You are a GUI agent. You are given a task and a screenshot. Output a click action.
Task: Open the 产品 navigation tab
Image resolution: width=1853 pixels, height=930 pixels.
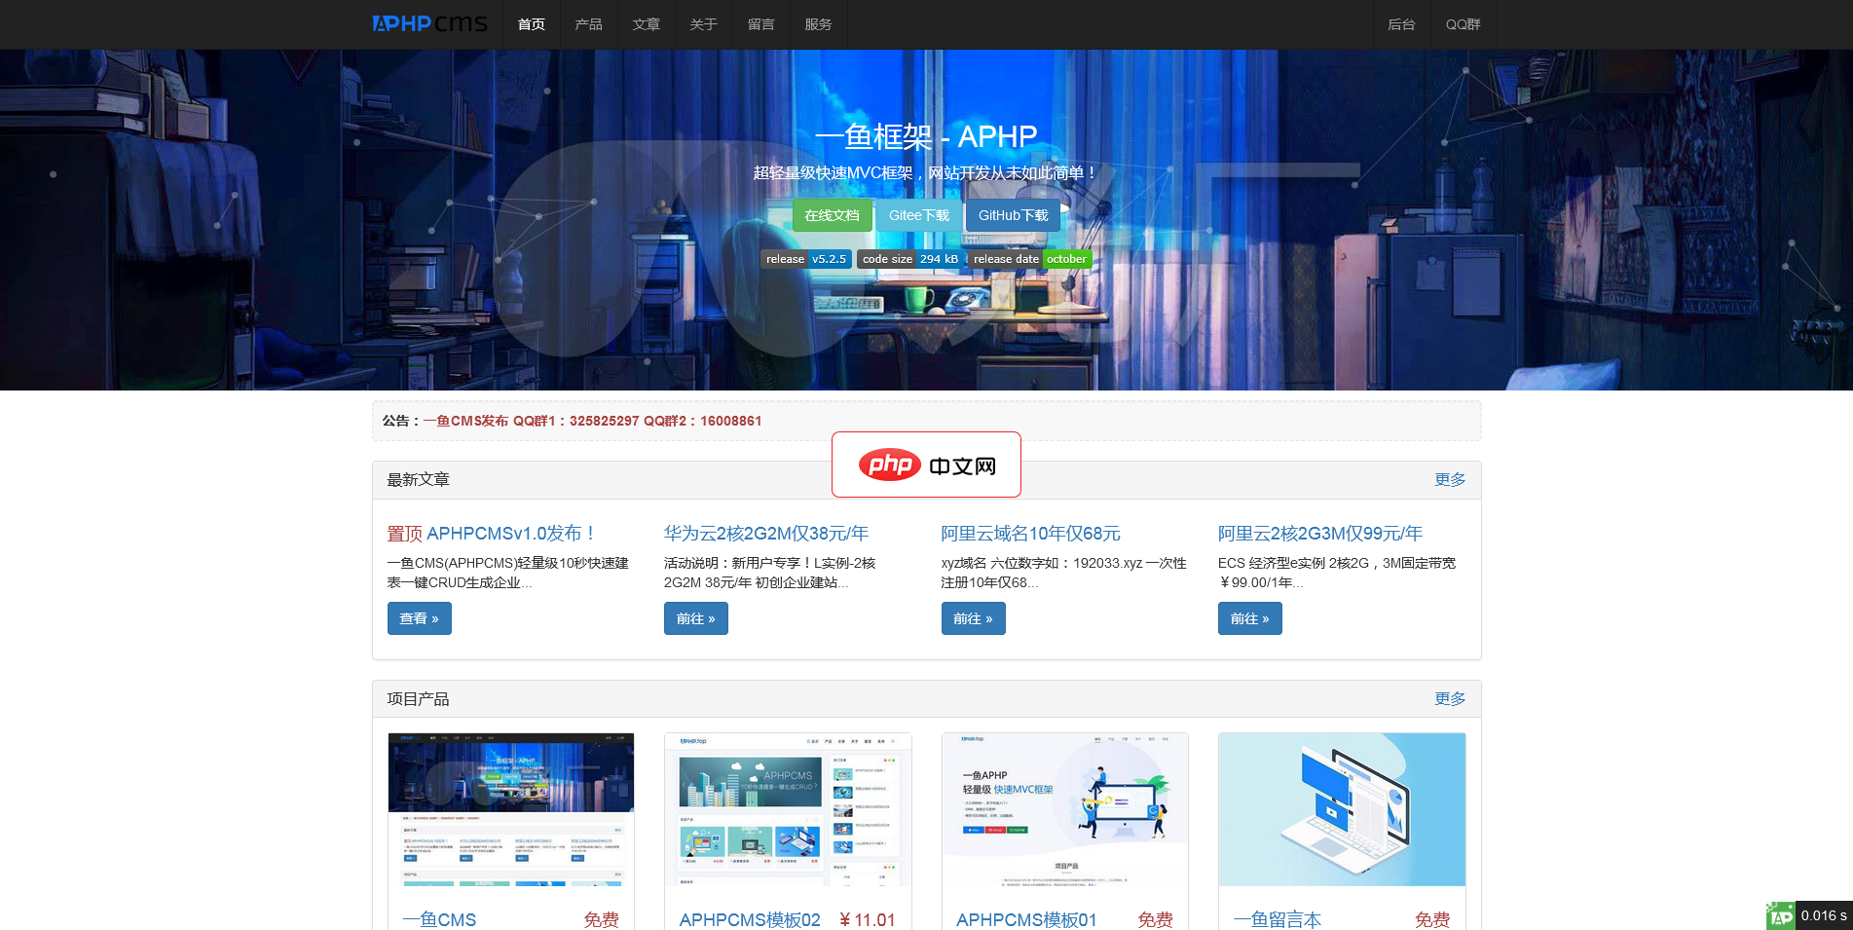[x=588, y=23]
